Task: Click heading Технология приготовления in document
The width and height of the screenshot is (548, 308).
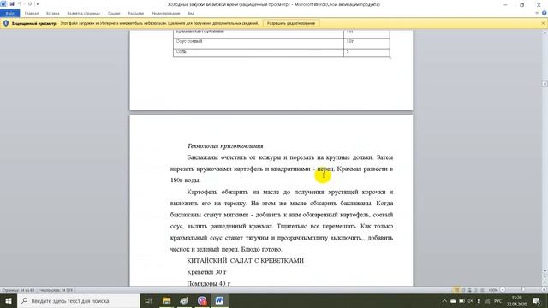Action: 224,146
